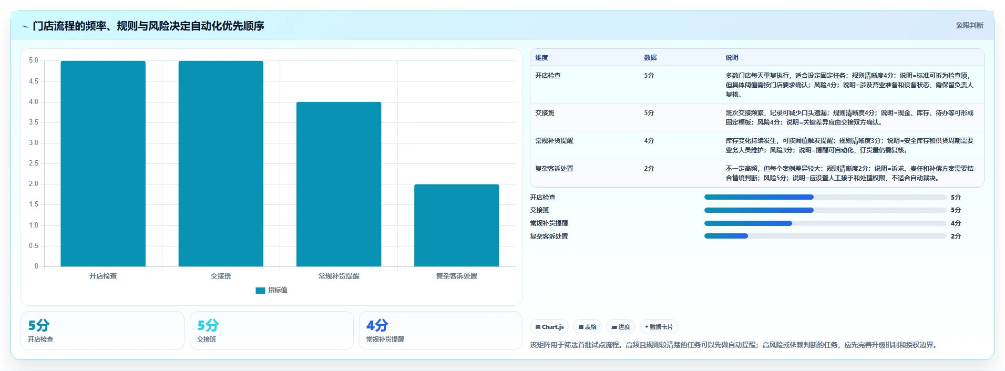Select the 常规补货提醒 table row cell
Viewport: 1005px width, 371px height.
[554, 141]
